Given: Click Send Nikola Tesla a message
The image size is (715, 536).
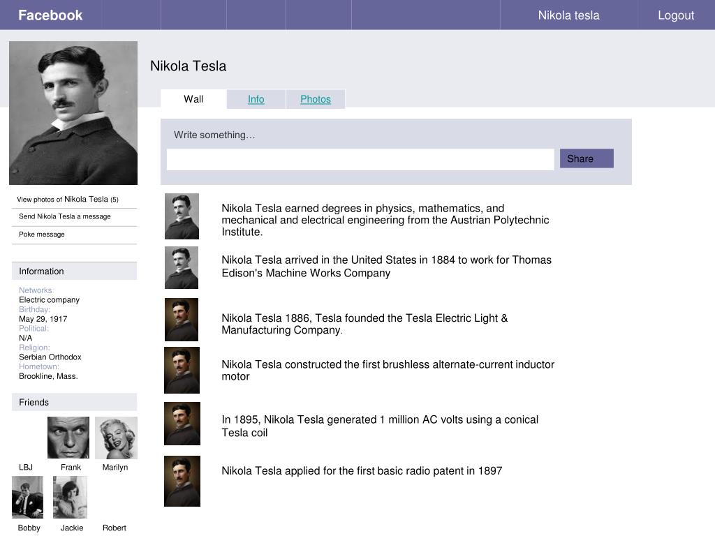Looking at the screenshot, I should [65, 216].
